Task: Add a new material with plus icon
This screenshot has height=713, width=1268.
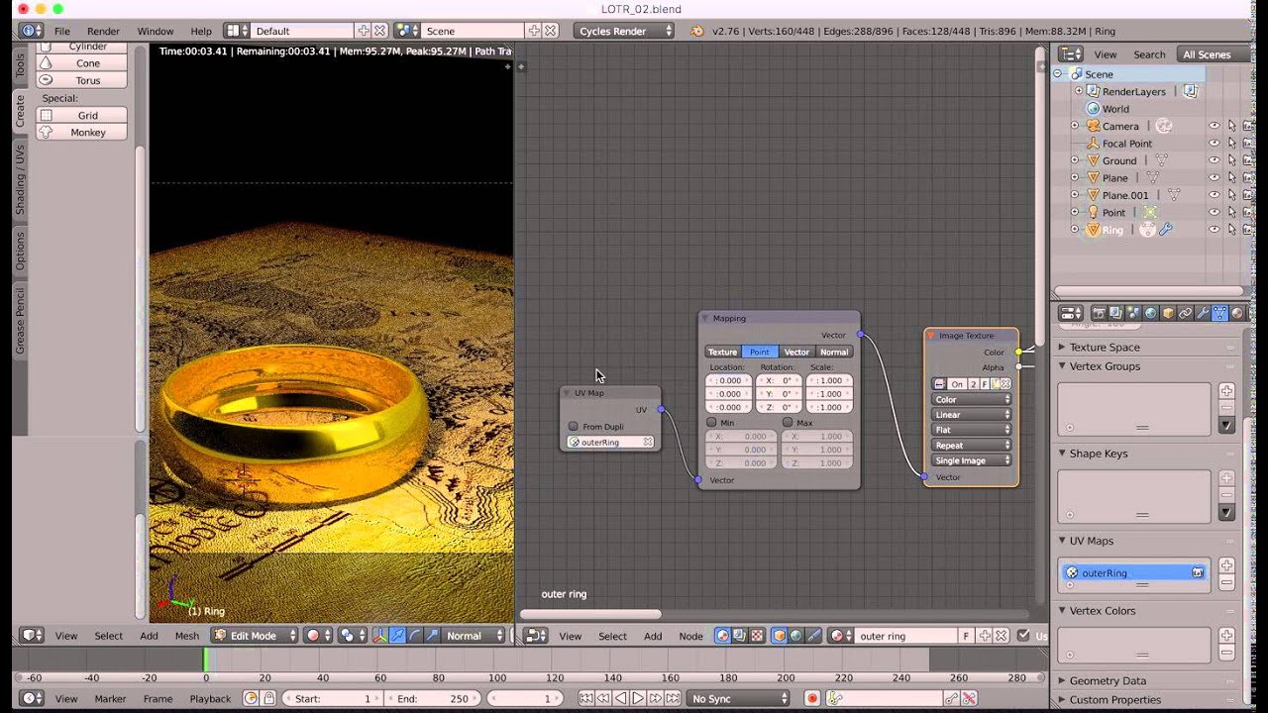Action: click(x=985, y=636)
